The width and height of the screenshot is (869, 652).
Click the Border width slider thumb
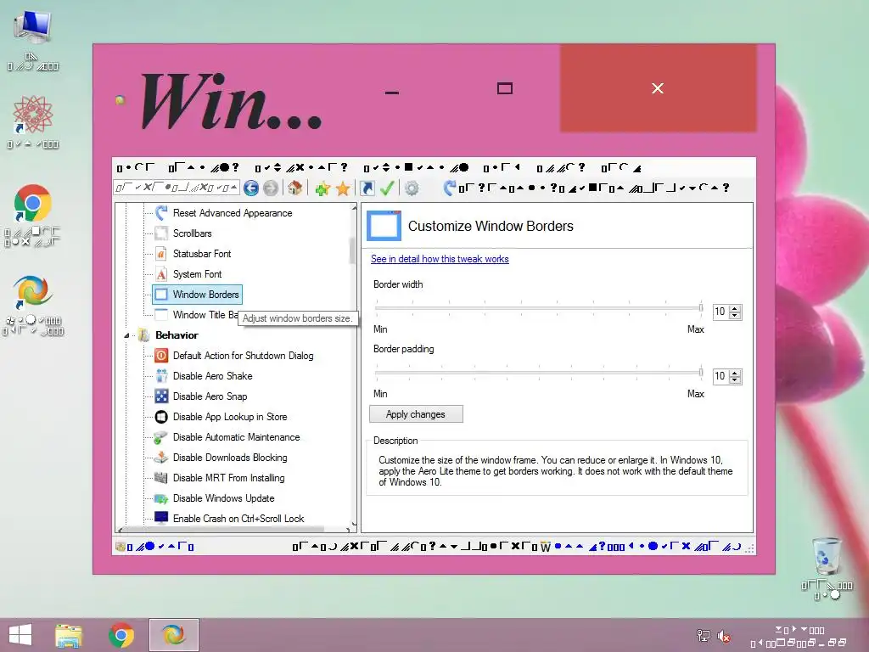tap(700, 307)
